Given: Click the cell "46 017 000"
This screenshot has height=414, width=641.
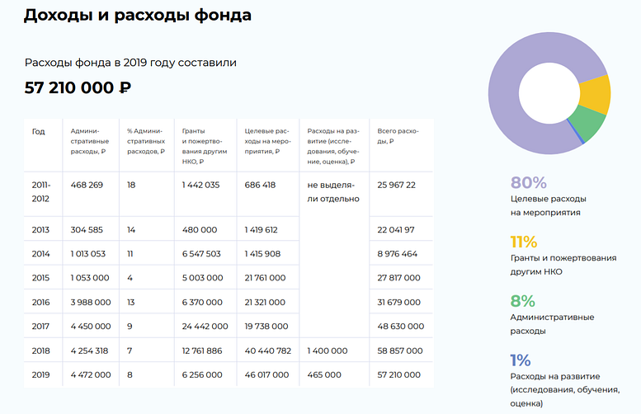Looking at the screenshot, I should coord(266,375).
